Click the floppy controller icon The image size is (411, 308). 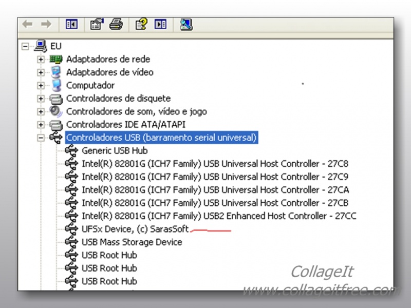(56, 99)
